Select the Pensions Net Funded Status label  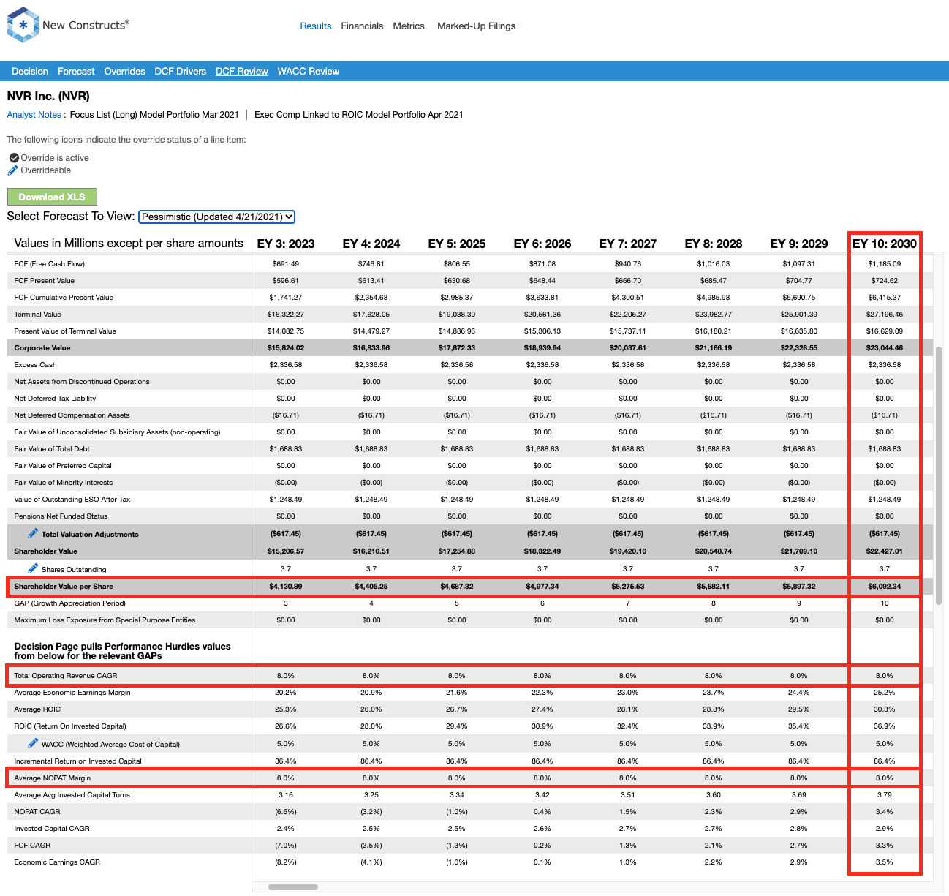click(61, 516)
